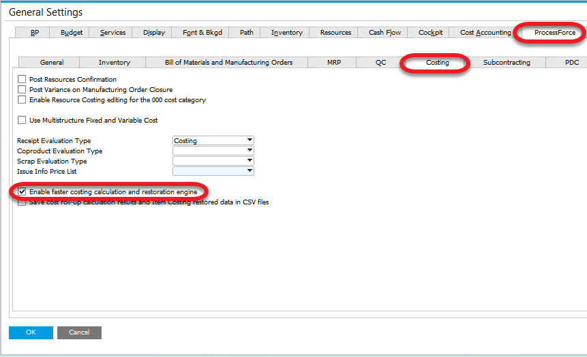The height and width of the screenshot is (357, 587).
Task: Click the Cancel button
Action: point(79,332)
